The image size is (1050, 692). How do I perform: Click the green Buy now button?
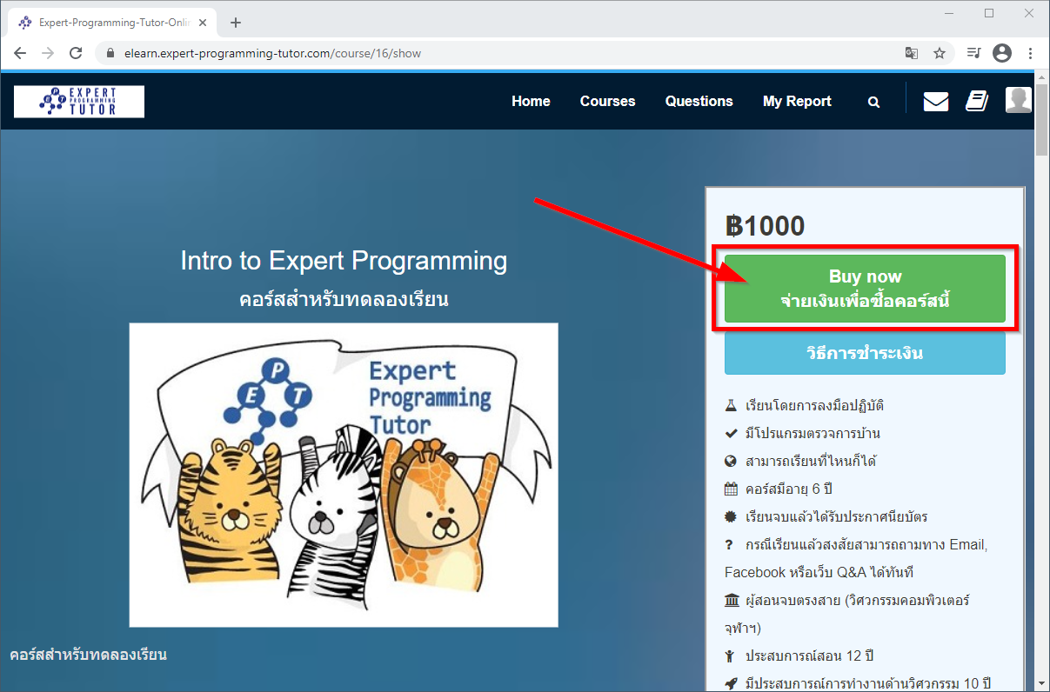(865, 289)
